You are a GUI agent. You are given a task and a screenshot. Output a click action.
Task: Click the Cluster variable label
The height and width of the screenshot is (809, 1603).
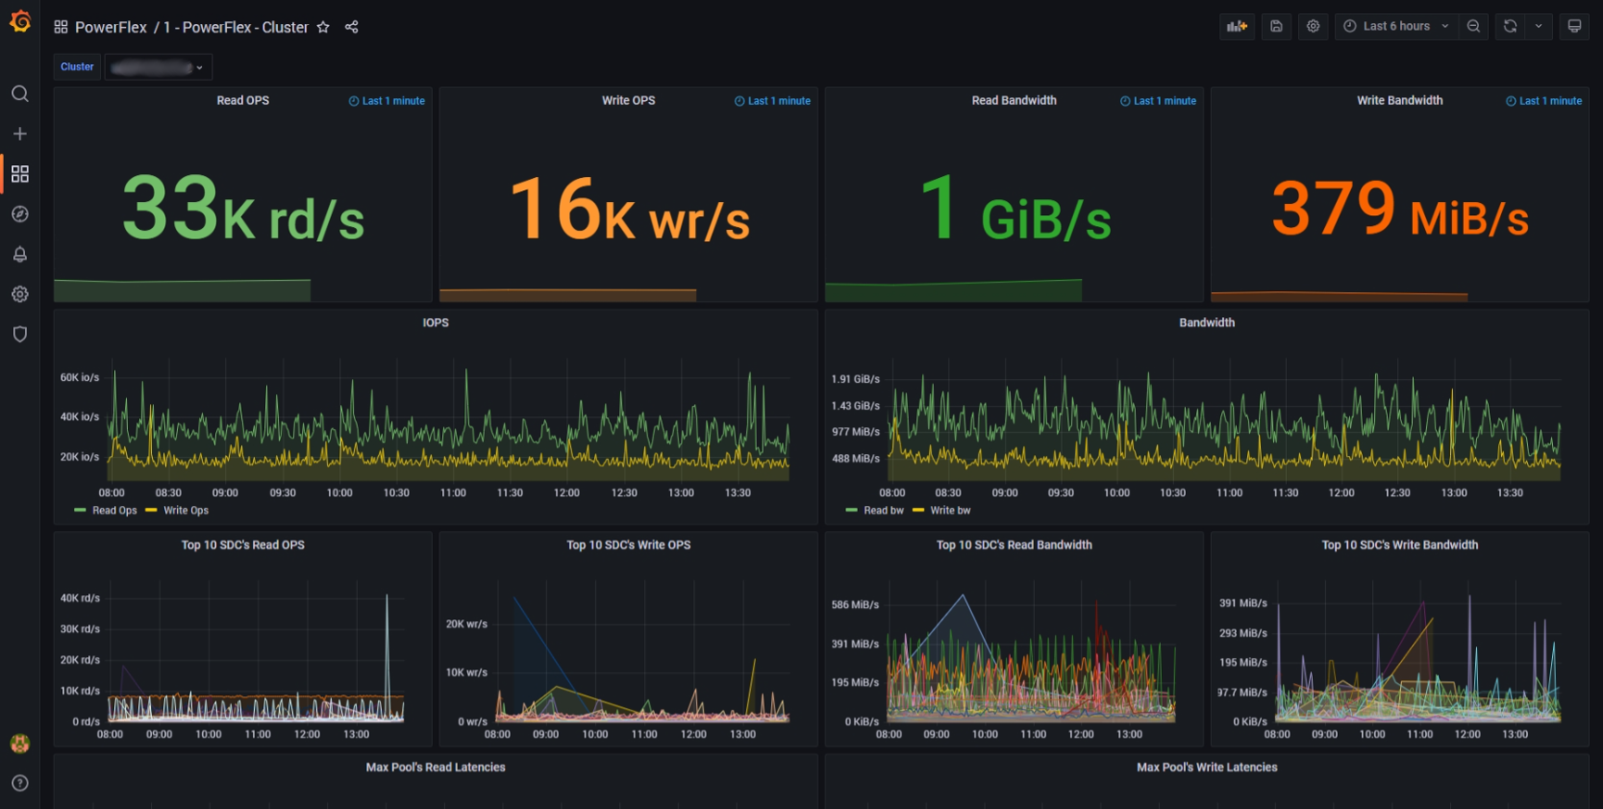[x=77, y=67]
